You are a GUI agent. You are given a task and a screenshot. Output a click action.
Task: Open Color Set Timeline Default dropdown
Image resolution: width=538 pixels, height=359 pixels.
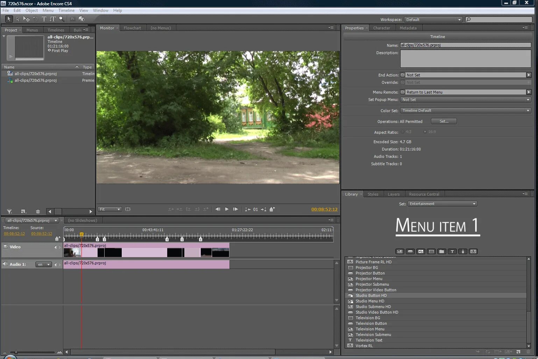pyautogui.click(x=466, y=110)
